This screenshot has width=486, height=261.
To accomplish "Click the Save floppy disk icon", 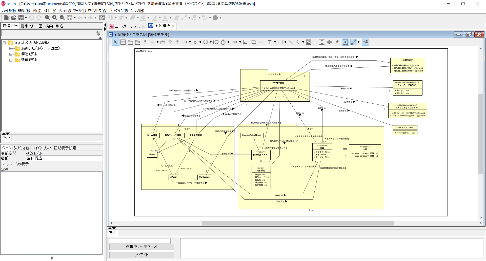I will pyautogui.click(x=21, y=17).
